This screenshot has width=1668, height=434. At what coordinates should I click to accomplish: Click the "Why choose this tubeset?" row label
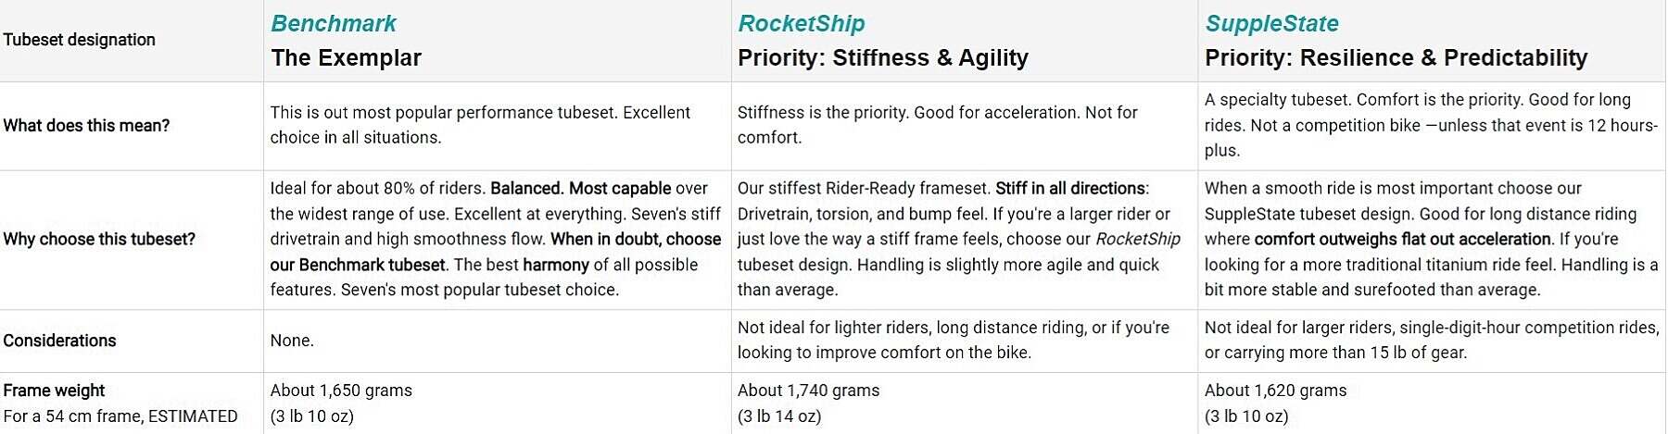99,239
